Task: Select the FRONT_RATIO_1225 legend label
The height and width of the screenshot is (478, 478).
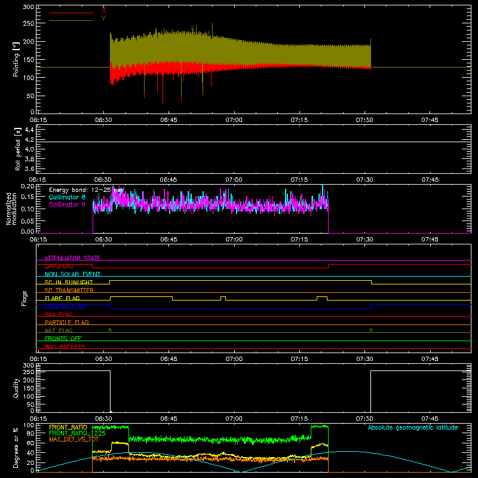Action: (78, 433)
